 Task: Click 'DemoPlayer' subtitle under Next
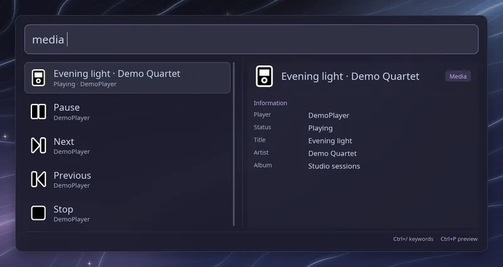(x=72, y=152)
